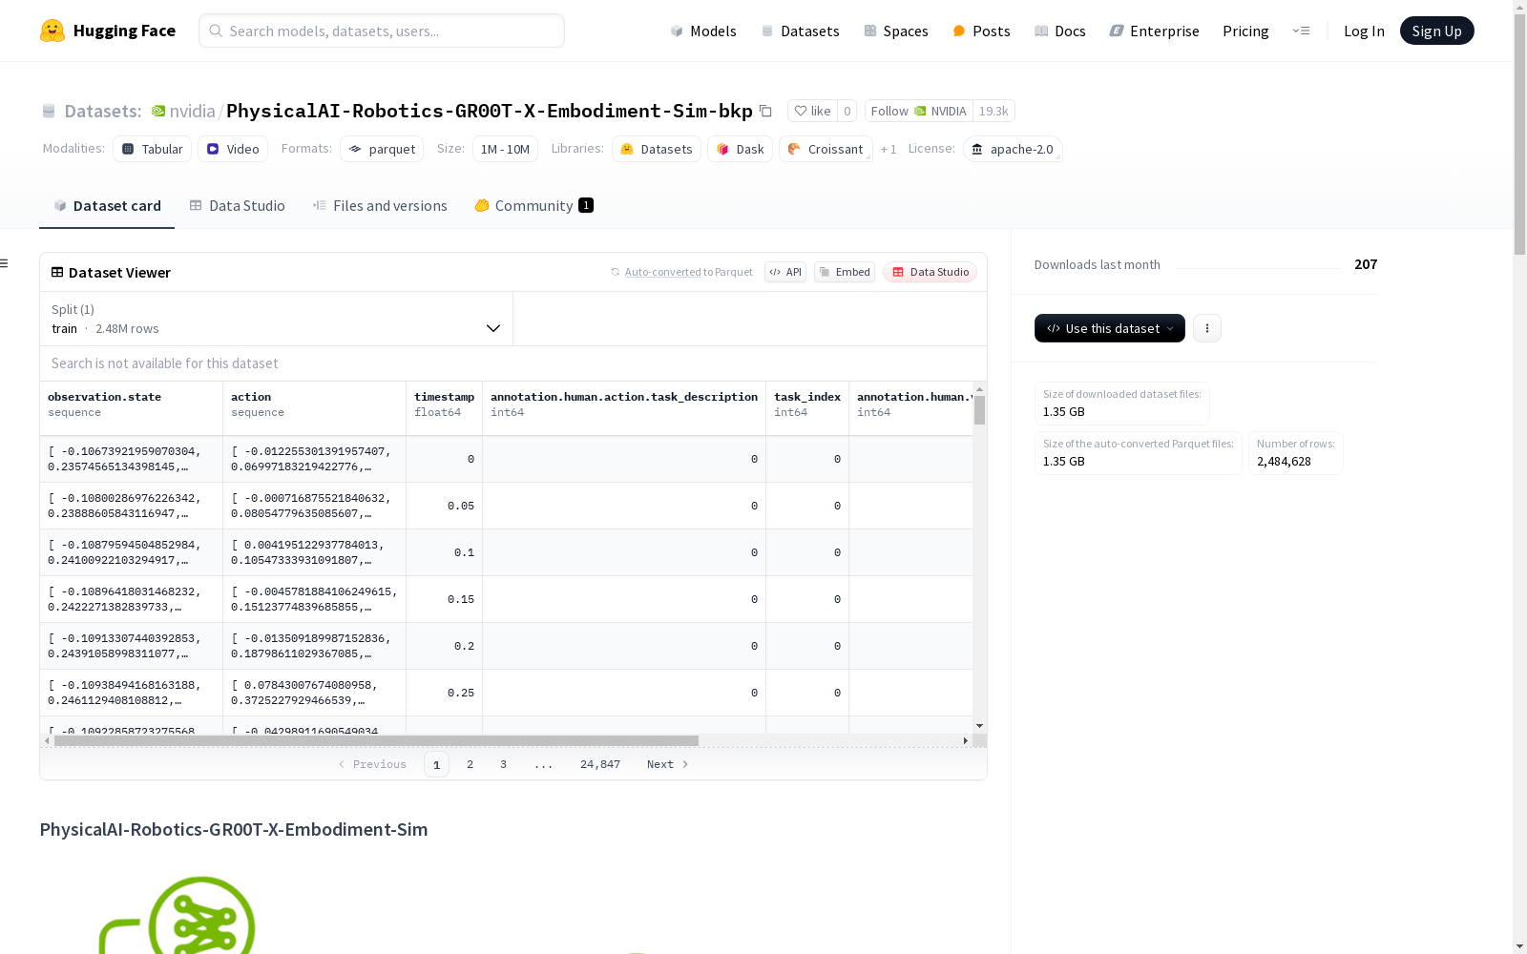The height and width of the screenshot is (954, 1527).
Task: Select the Croissant library tag
Action: 826,149
